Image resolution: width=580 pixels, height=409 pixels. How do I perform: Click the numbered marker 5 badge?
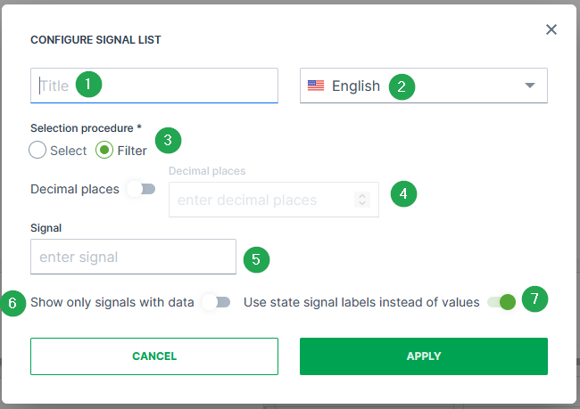pyautogui.click(x=255, y=259)
